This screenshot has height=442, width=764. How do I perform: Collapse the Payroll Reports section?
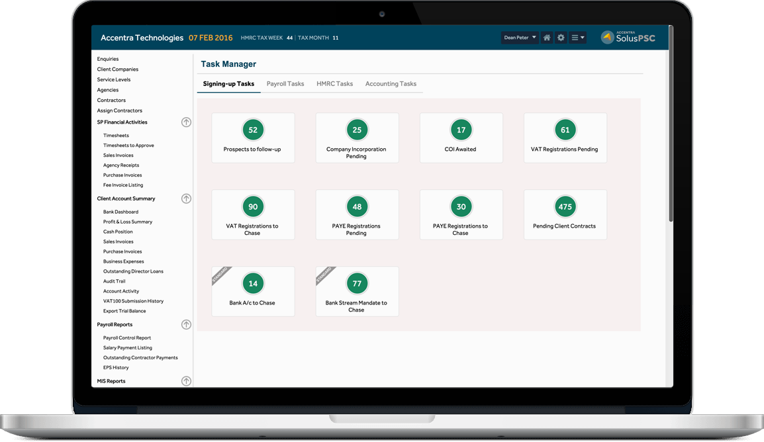(186, 325)
